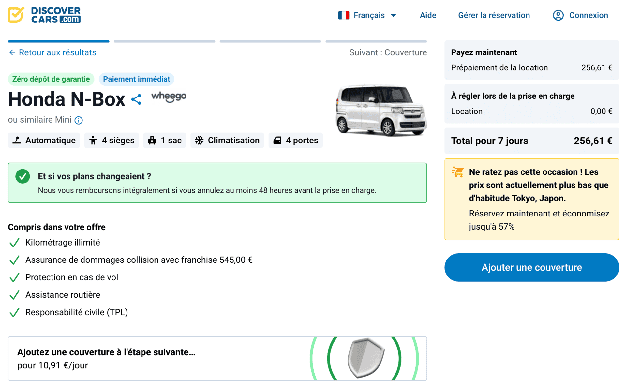Click the Climatisation snowflake icon
Screen dimensions: 626x387
click(x=199, y=140)
